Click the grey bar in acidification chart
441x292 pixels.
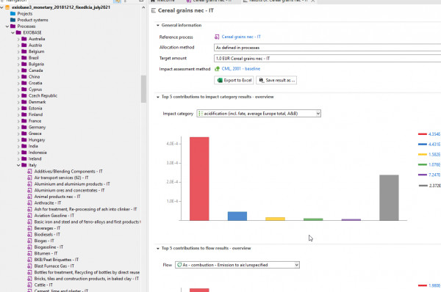[x=389, y=197]
